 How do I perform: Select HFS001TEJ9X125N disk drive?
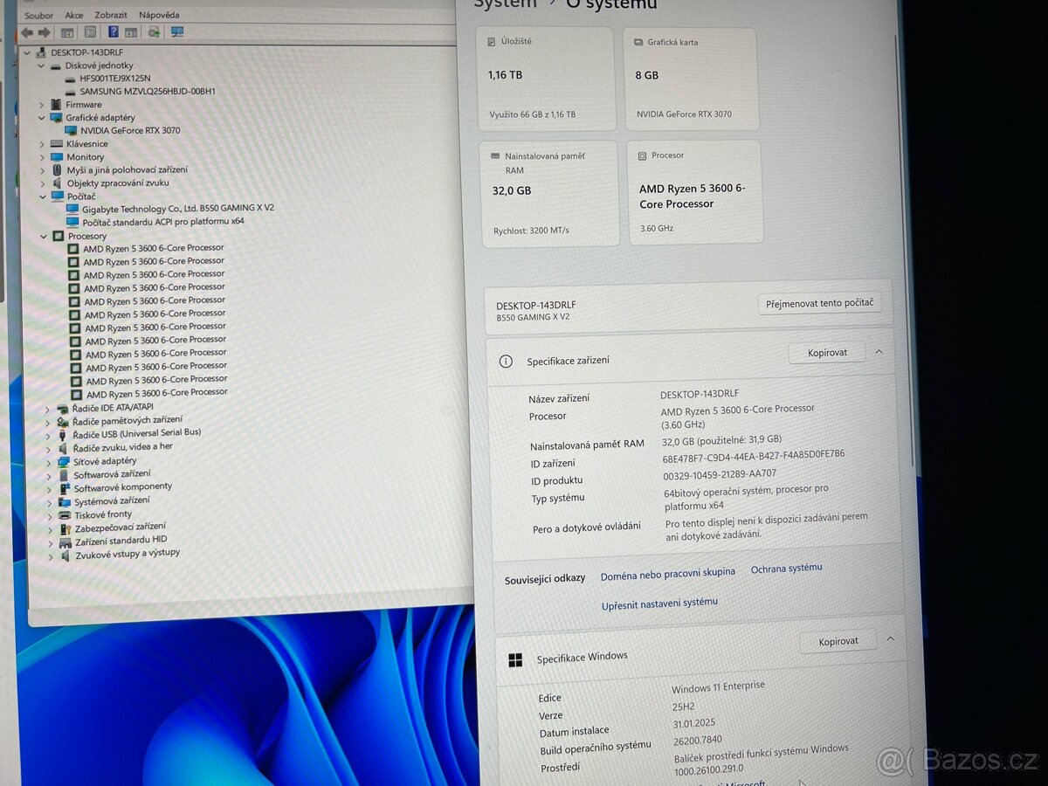tap(114, 79)
